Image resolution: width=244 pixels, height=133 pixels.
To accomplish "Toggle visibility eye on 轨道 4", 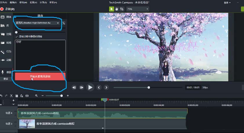I will (15, 111).
